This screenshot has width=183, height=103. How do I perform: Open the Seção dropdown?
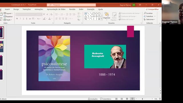point(8,20)
